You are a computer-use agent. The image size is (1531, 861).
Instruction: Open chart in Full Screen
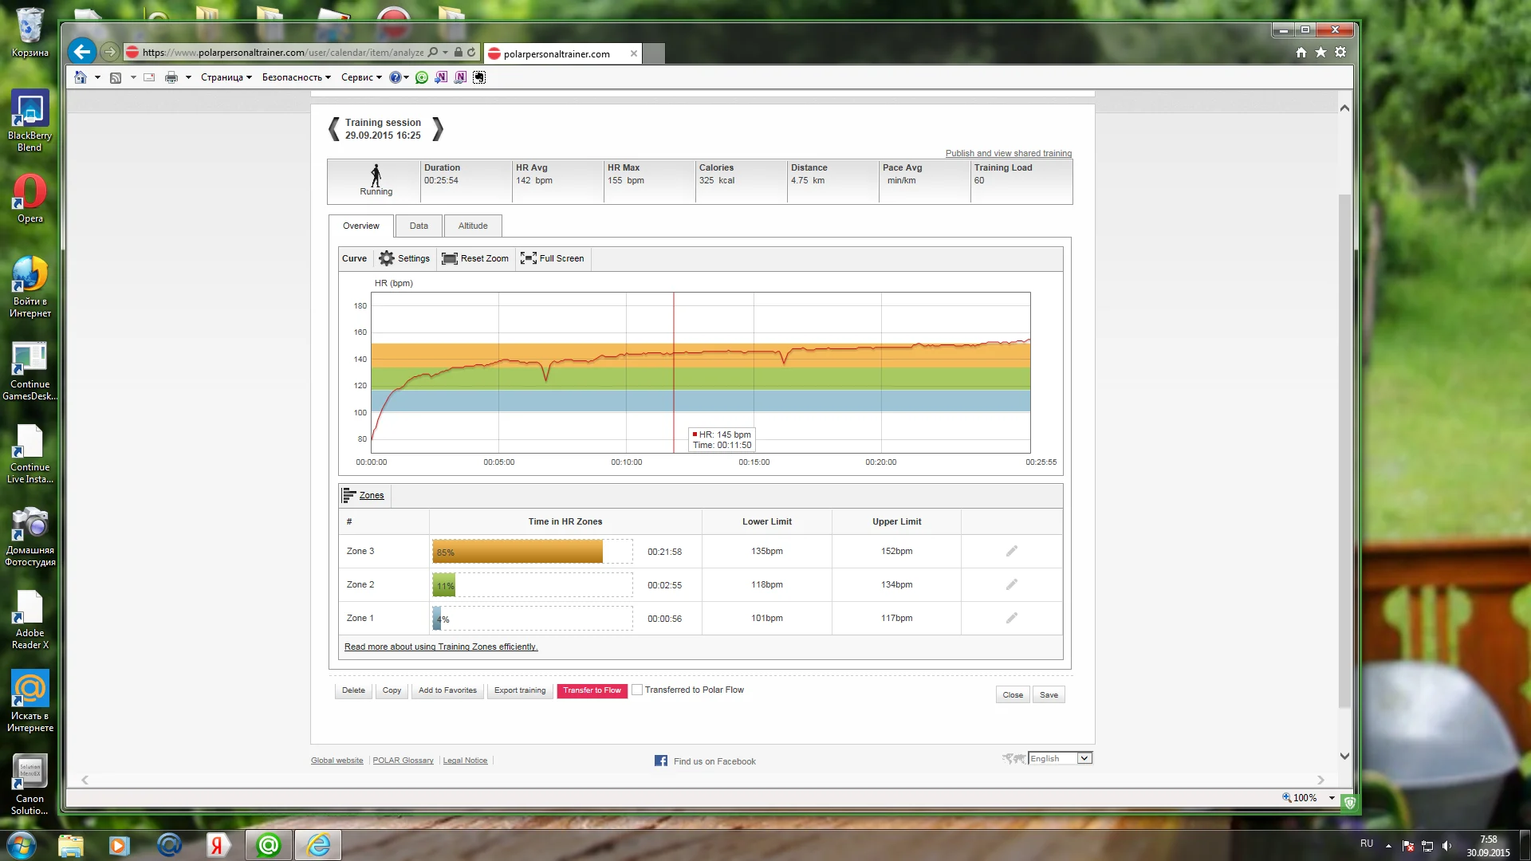[x=553, y=258]
